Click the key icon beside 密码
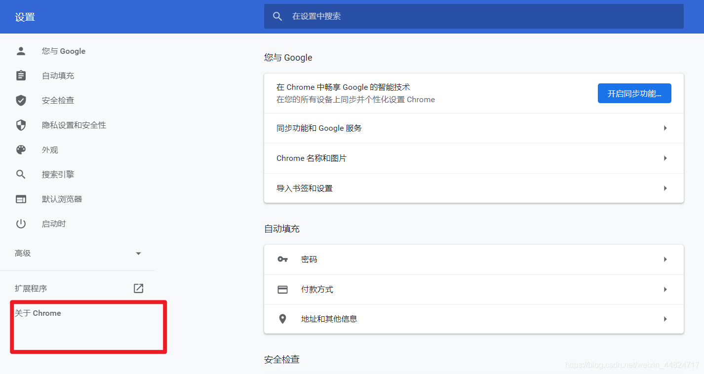Screen dimensions: 704x374 click(x=282, y=259)
